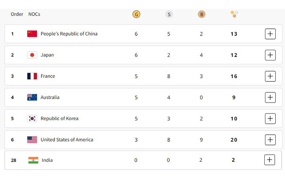This screenshot has width=285, height=182.
Task: Expand United States of America medal details
Action: pos(270,140)
